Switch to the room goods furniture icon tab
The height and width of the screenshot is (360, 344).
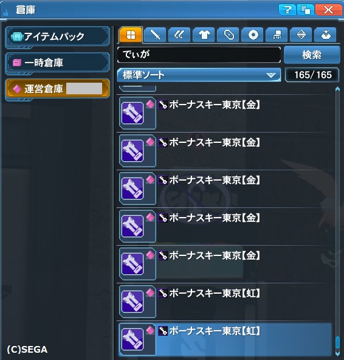[277, 35]
